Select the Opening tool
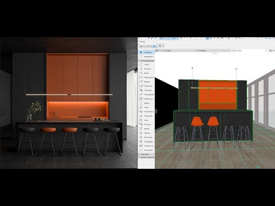The image size is (275, 206). point(146,116)
